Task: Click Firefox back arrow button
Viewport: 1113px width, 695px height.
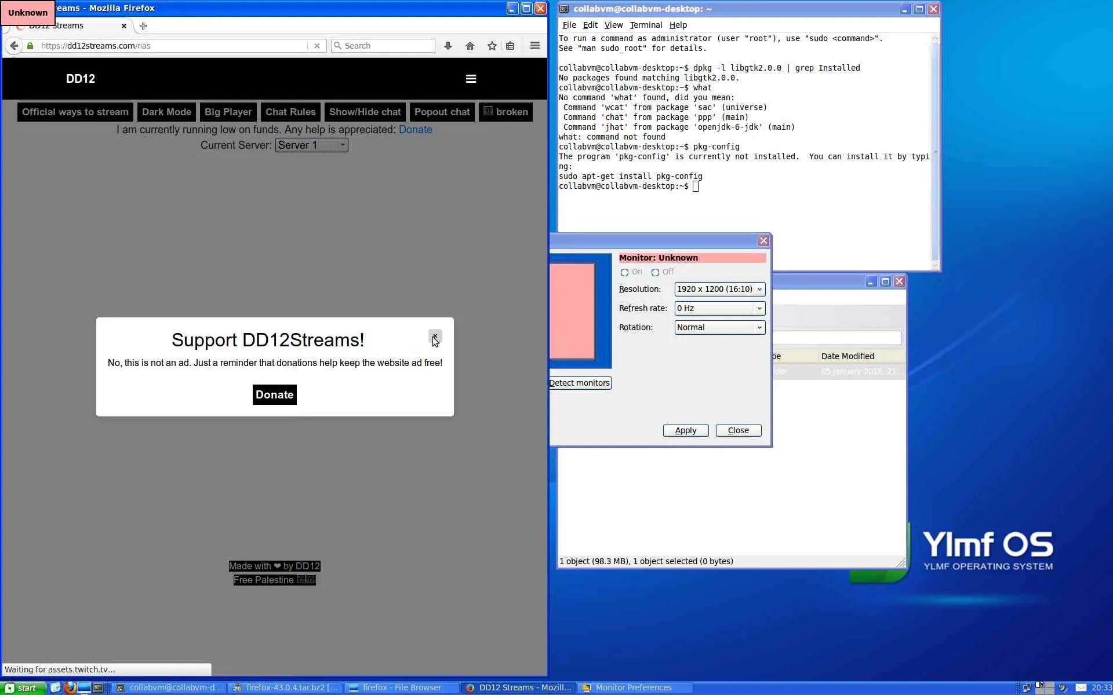Action: point(14,46)
